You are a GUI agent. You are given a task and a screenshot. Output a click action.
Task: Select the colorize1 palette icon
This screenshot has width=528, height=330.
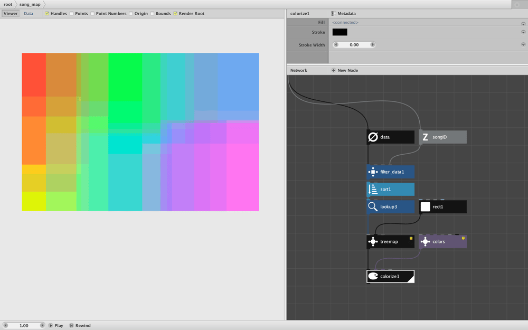point(373,276)
